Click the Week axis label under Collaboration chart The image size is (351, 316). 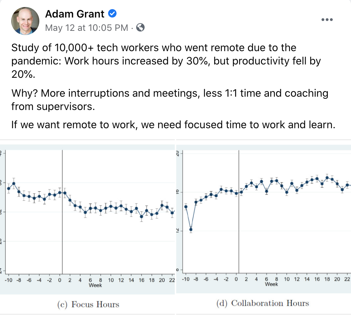pyautogui.click(x=271, y=284)
